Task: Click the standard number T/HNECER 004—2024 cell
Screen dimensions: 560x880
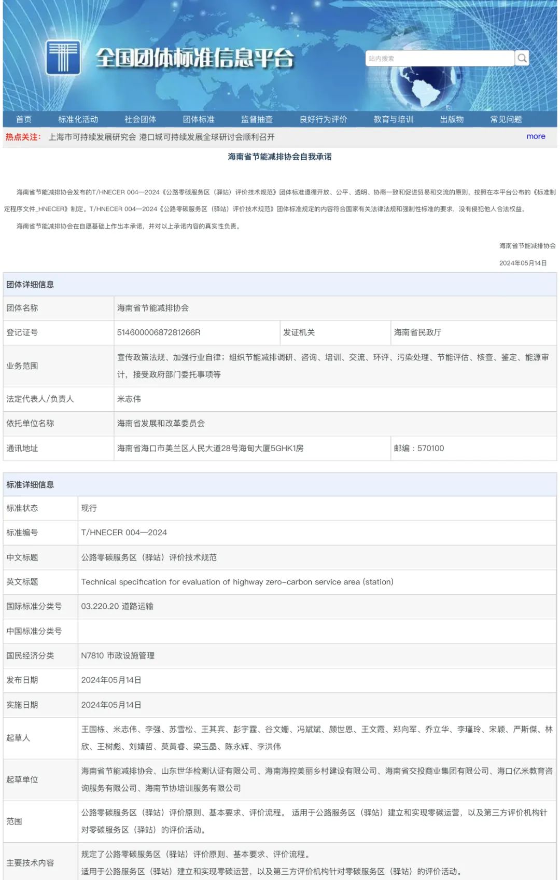Action: pos(124,533)
